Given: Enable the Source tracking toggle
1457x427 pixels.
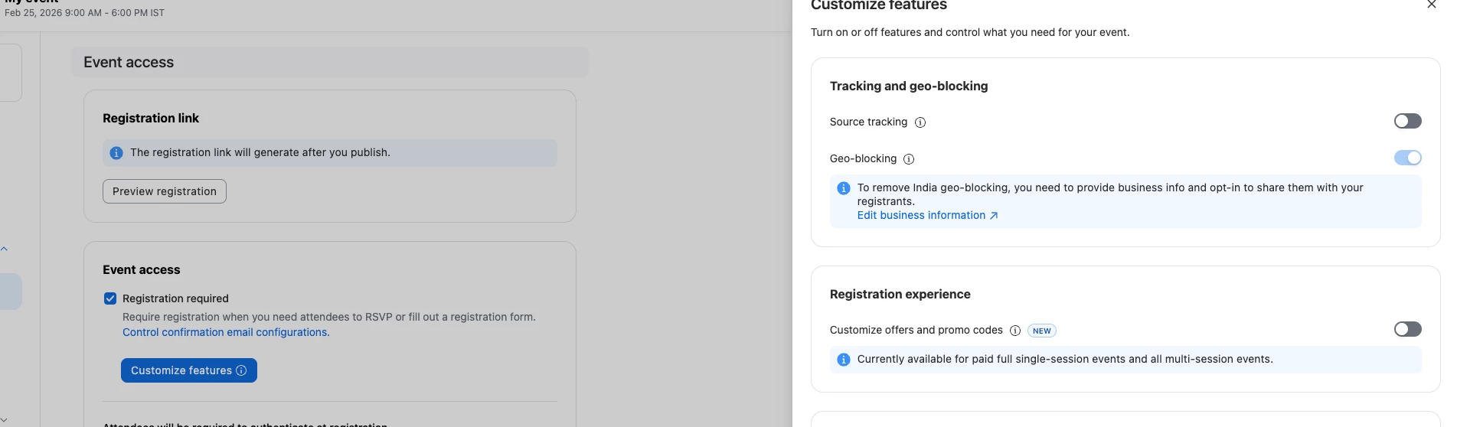Looking at the screenshot, I should coord(1407,121).
